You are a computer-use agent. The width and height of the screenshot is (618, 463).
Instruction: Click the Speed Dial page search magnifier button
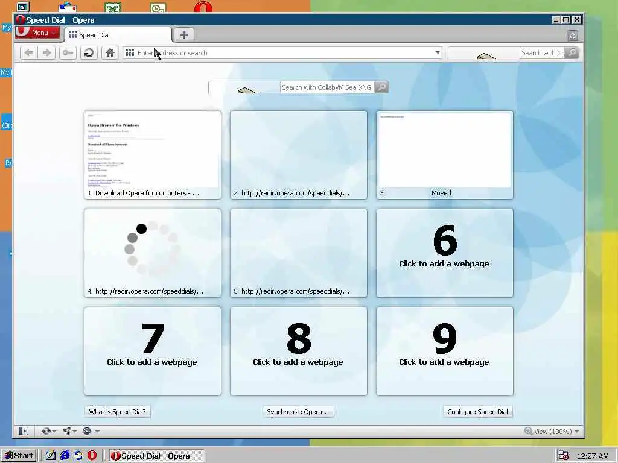pos(381,87)
